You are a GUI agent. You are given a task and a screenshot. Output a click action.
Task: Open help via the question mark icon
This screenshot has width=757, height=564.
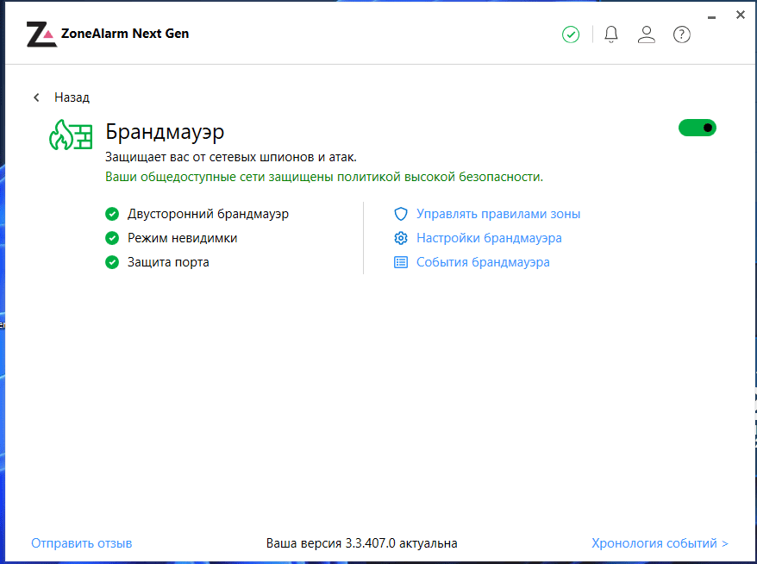pyautogui.click(x=682, y=34)
